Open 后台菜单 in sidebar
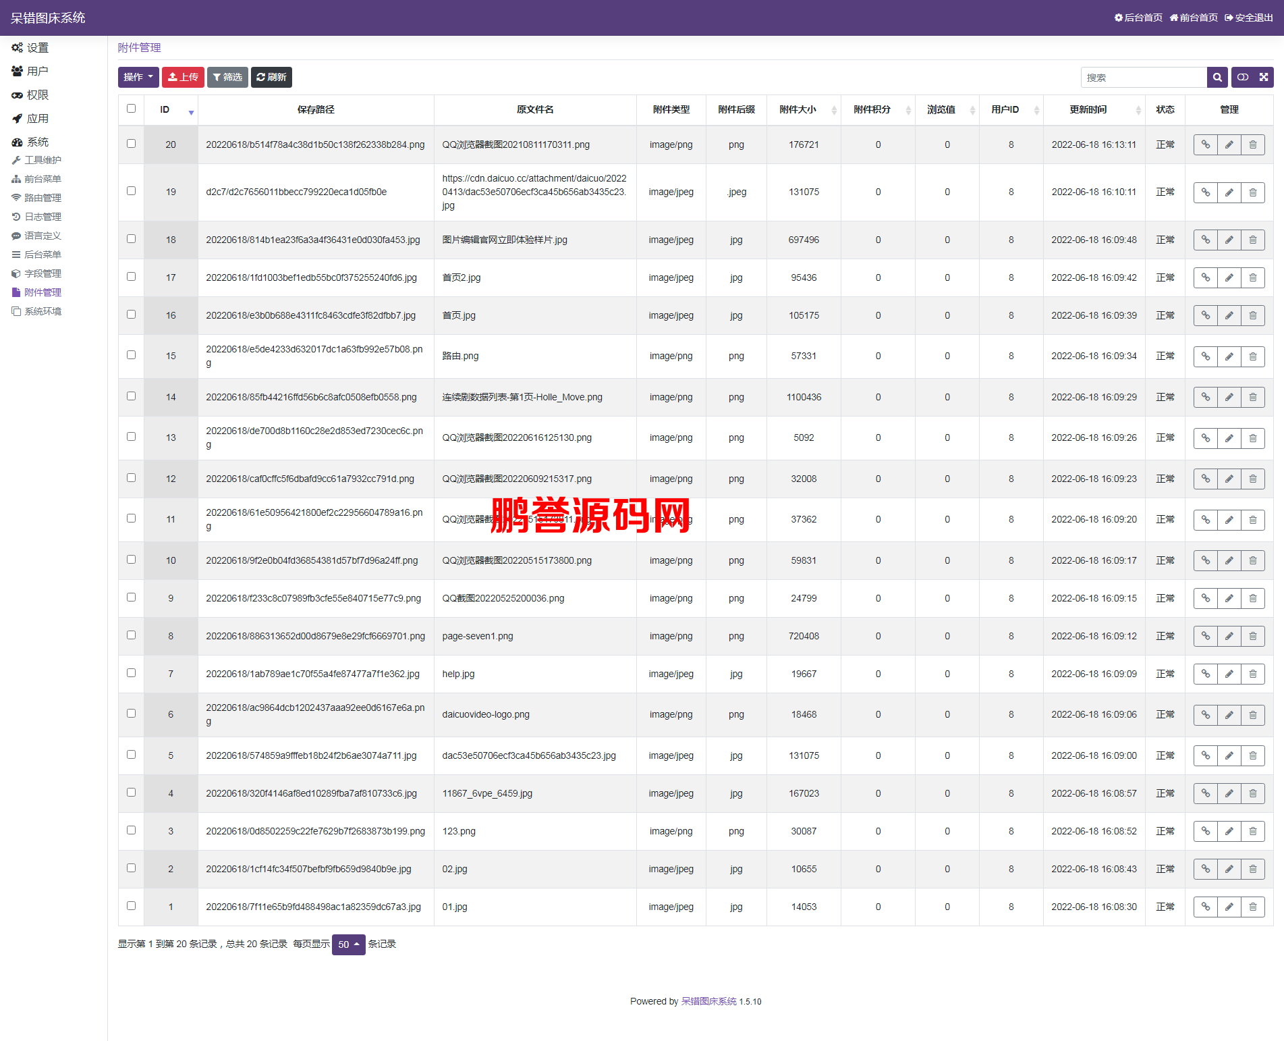This screenshot has height=1041, width=1284. (x=37, y=255)
